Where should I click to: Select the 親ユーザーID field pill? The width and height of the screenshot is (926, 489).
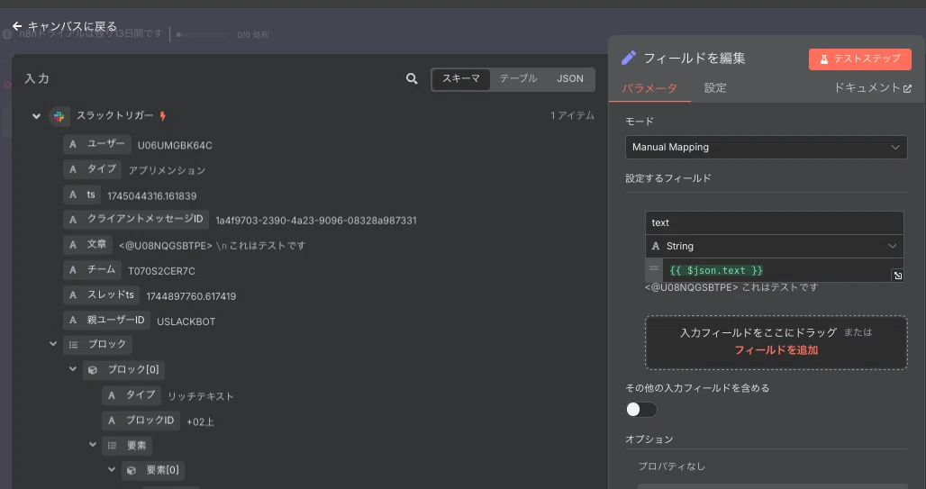pos(106,320)
